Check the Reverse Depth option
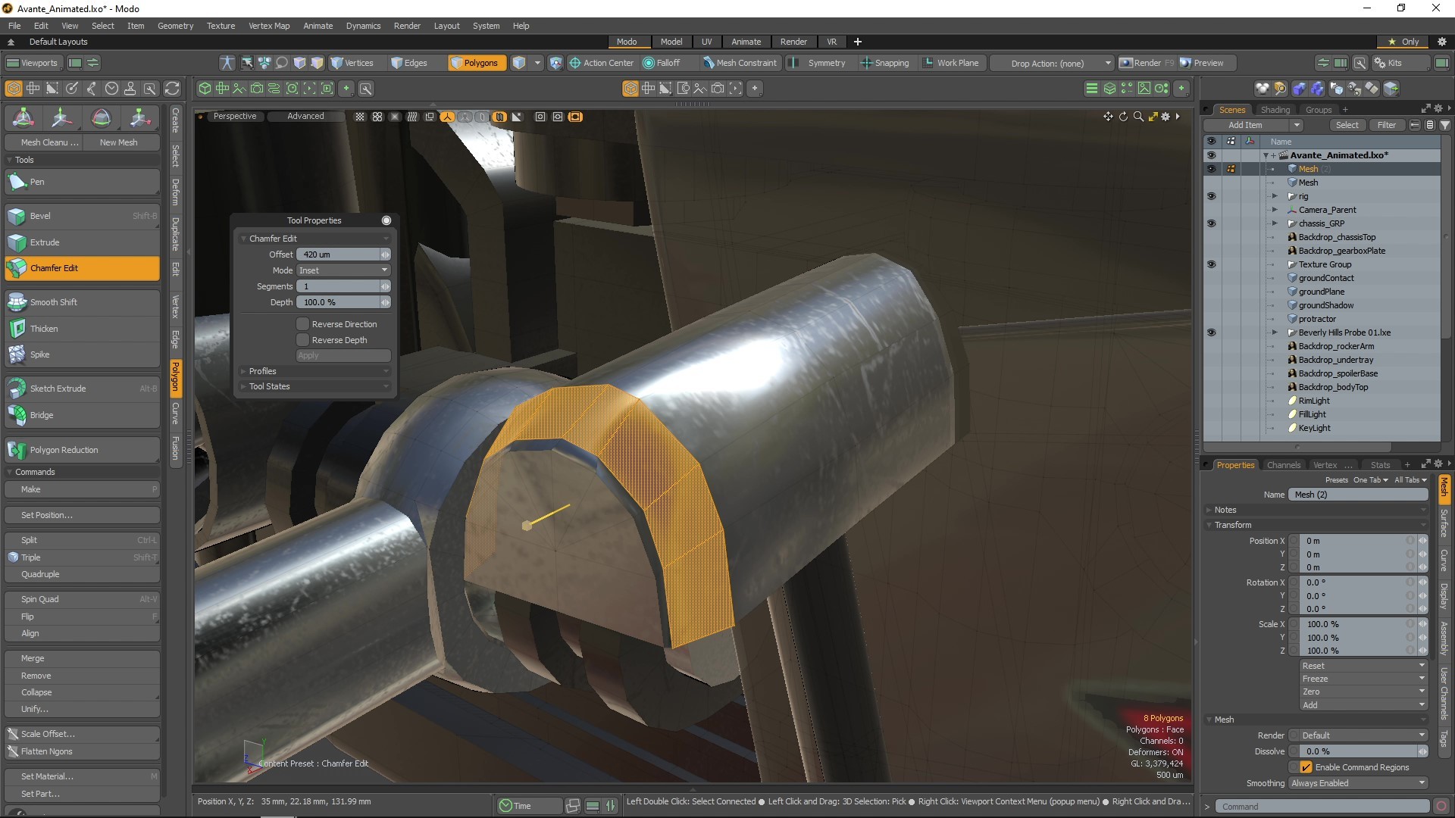This screenshot has height=818, width=1455. coord(302,339)
